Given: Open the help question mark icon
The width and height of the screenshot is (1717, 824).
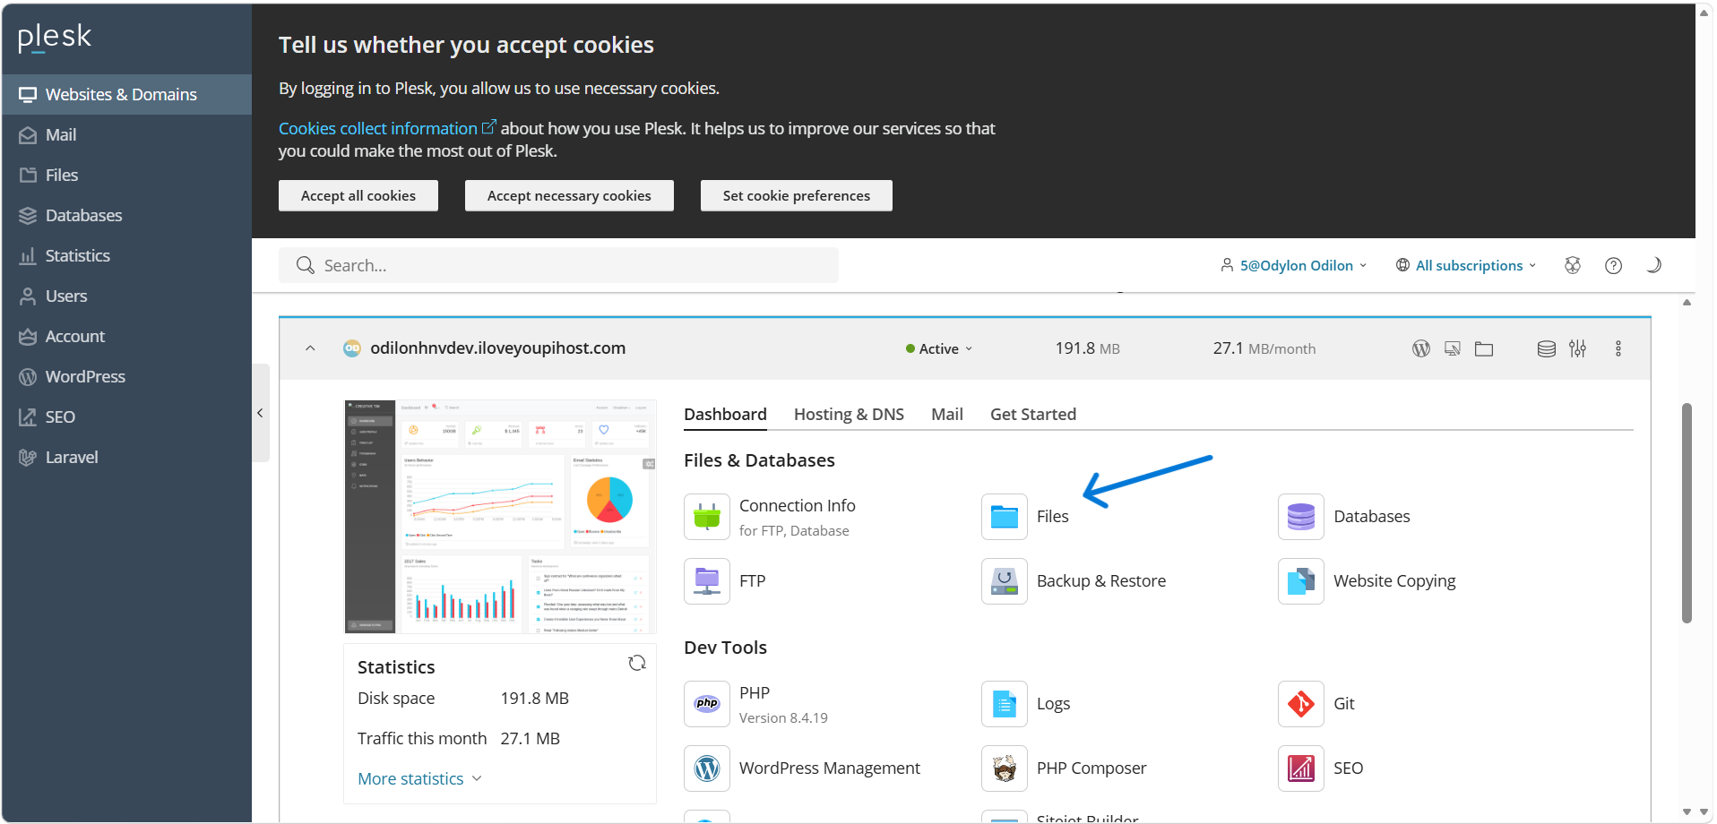Looking at the screenshot, I should 1613,266.
